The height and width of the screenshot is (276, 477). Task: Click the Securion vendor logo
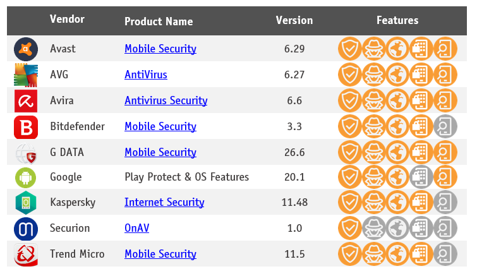[x=26, y=228]
